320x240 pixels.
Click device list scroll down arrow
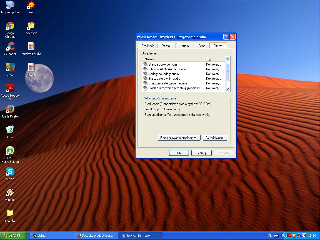click(x=227, y=89)
